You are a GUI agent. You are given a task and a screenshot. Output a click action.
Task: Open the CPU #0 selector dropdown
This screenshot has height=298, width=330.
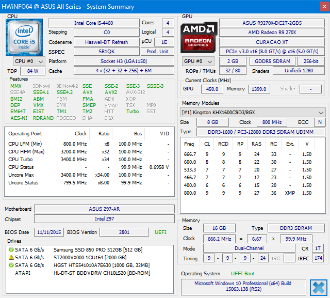pos(29,61)
